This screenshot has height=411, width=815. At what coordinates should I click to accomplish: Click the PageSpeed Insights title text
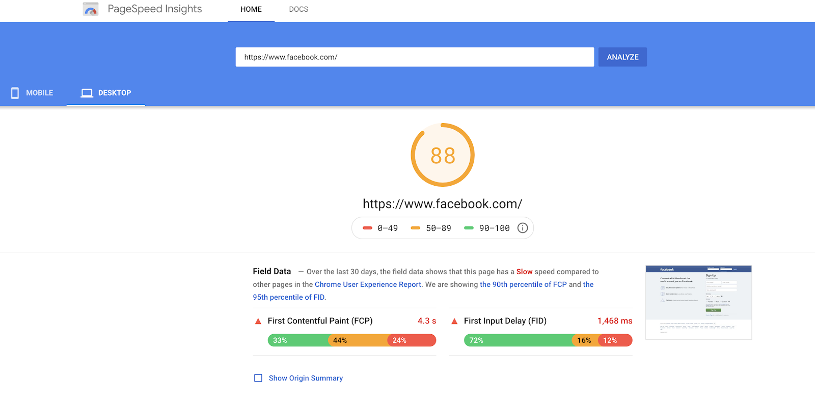(x=155, y=9)
